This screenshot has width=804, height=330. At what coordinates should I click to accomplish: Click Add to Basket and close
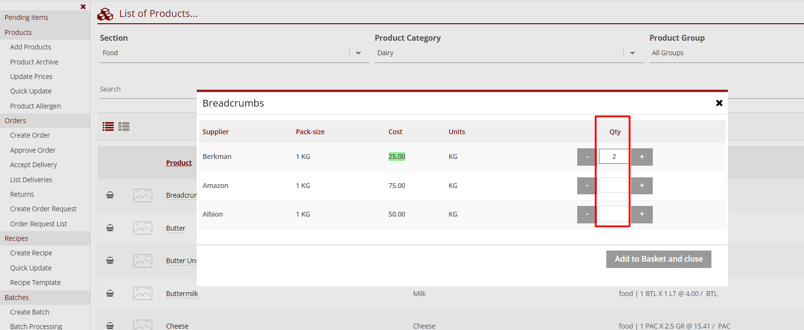[x=658, y=259]
